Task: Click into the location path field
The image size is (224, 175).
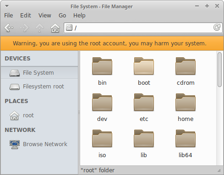Action: point(143,27)
